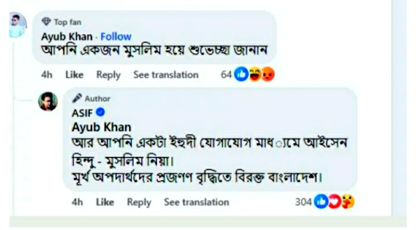
Task: See translation of Ayub Khan's comment
Action: pyautogui.click(x=166, y=74)
